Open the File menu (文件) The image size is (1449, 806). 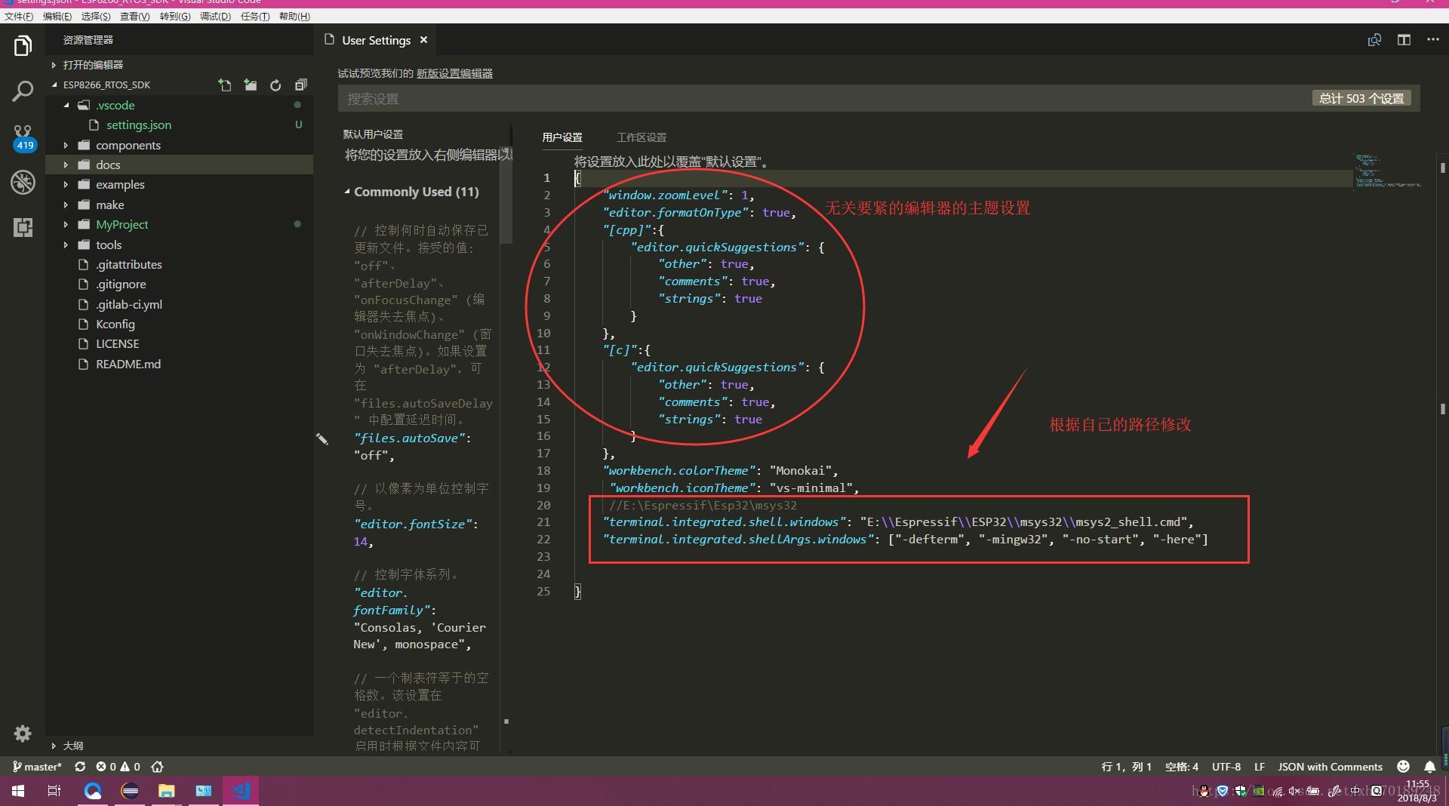click(19, 16)
